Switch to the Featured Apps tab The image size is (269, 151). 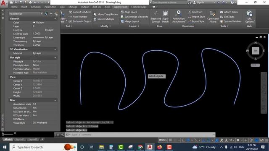[x=139, y=7]
